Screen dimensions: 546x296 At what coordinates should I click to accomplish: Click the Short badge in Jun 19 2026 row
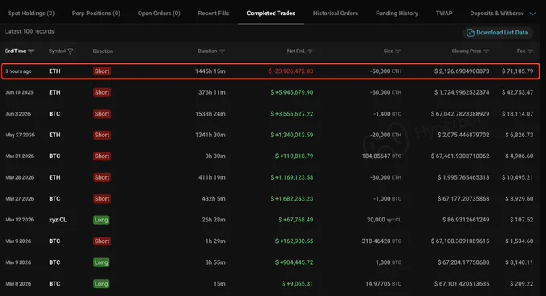point(102,92)
